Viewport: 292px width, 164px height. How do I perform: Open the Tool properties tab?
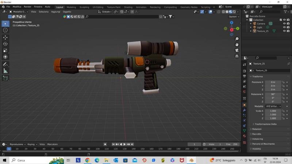point(245,65)
